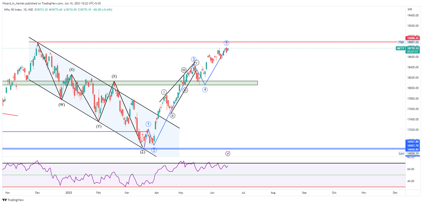Click the (Y) wave label
Image resolution: width=423 pixels, height=204 pixels.
(x=99, y=126)
